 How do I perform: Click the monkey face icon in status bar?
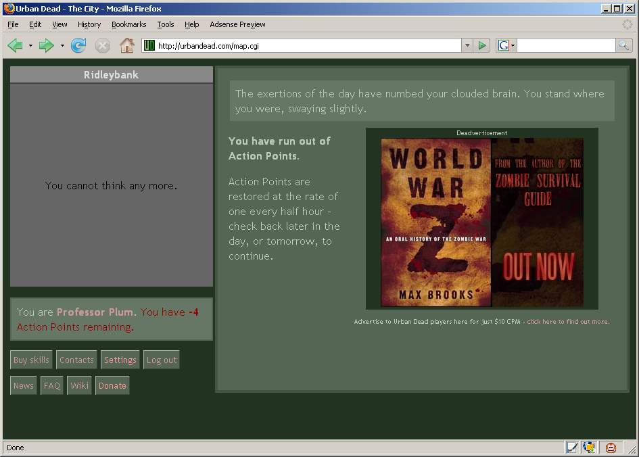point(611,448)
